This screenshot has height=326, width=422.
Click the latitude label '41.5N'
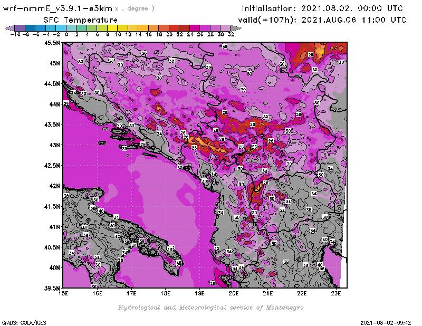(52, 206)
